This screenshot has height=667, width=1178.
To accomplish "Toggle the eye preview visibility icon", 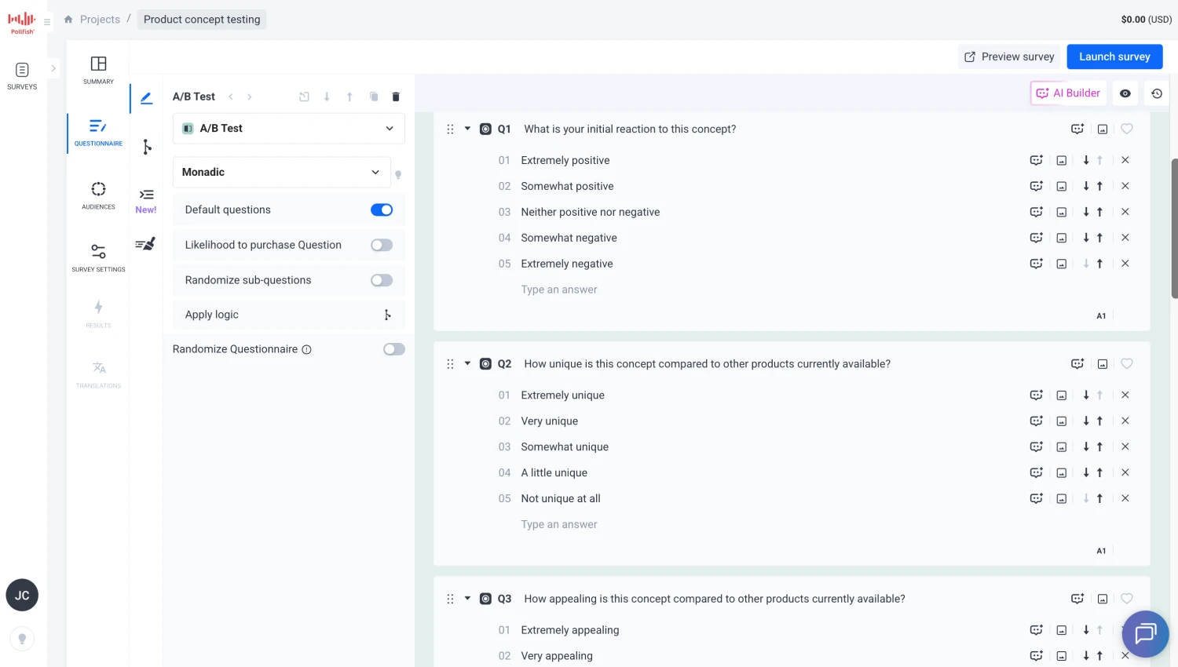I will click(1125, 93).
